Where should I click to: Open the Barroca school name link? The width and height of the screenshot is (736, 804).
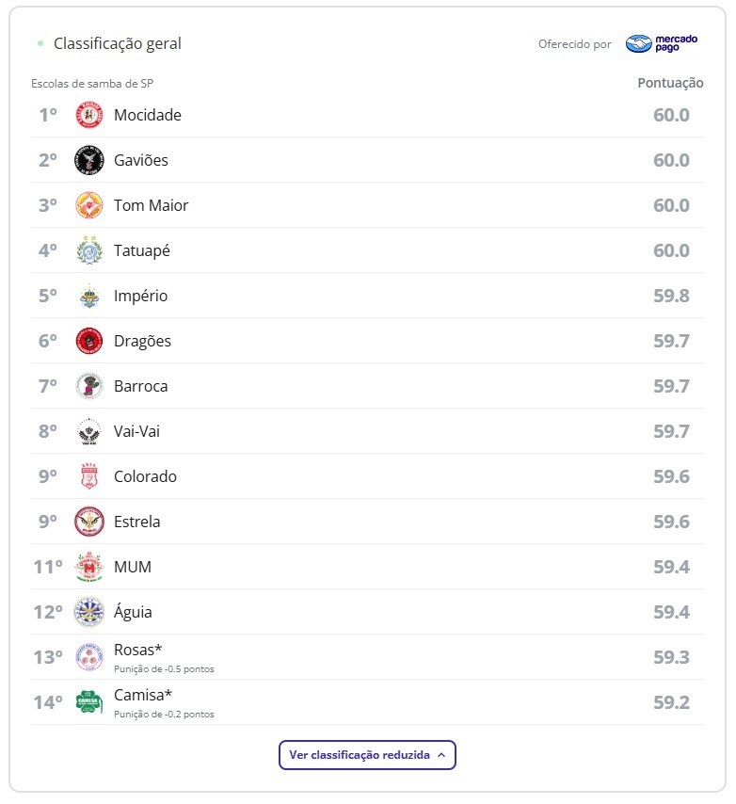pyautogui.click(x=140, y=386)
